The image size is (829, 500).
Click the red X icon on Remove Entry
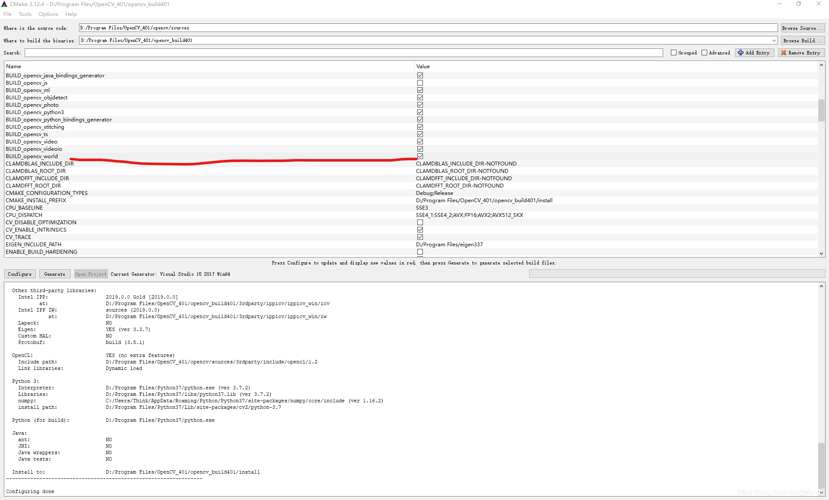pyautogui.click(x=784, y=53)
